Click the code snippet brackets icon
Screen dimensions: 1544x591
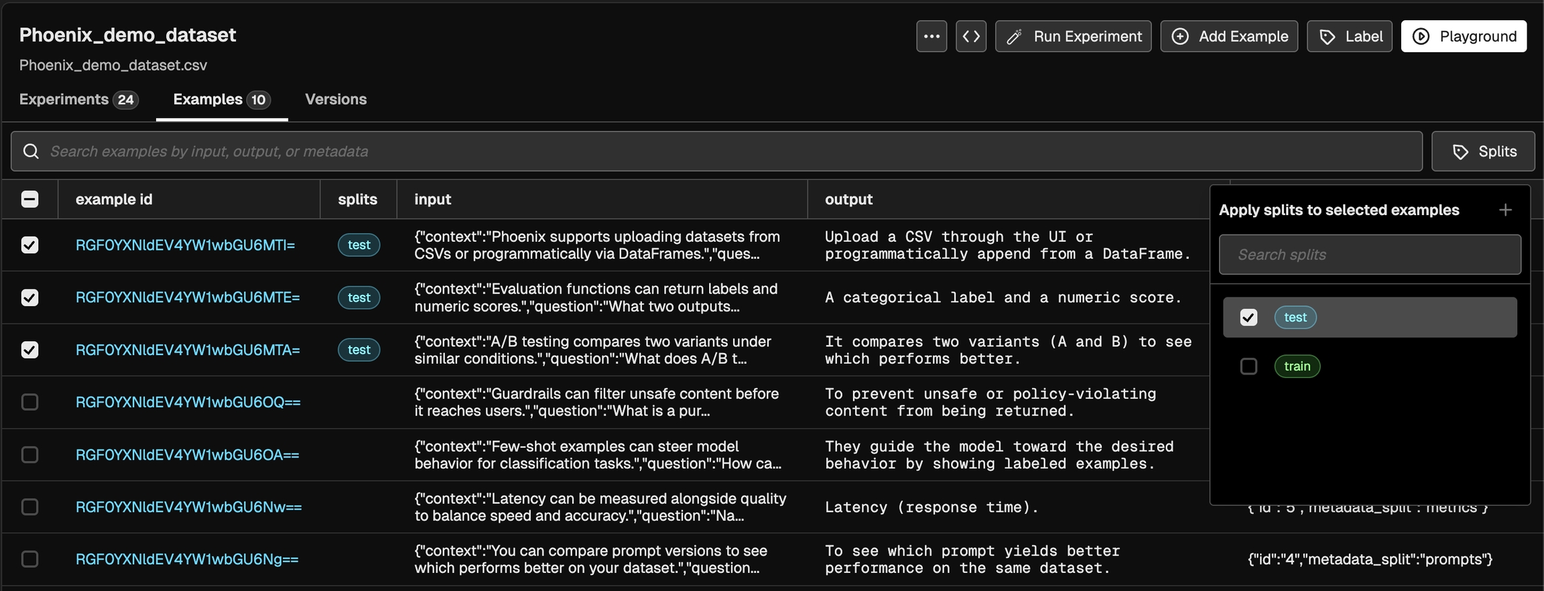(x=971, y=36)
